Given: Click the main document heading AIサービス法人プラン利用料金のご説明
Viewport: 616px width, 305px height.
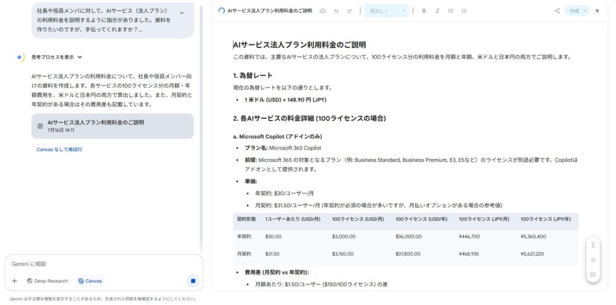Looking at the screenshot, I should [300, 44].
